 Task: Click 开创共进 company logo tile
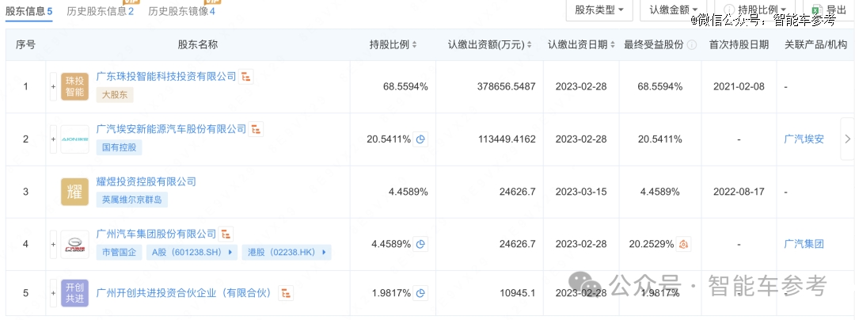coord(74,293)
